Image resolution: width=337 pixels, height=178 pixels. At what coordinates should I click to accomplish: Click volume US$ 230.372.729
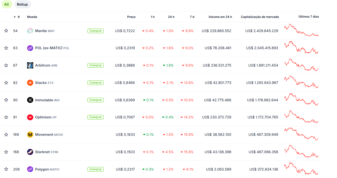coord(217,117)
